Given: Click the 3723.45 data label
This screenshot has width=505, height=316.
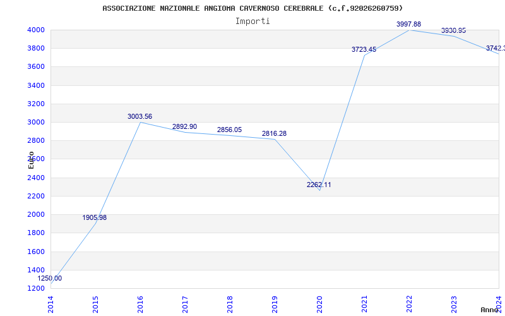Looking at the screenshot, I should click(x=364, y=49).
